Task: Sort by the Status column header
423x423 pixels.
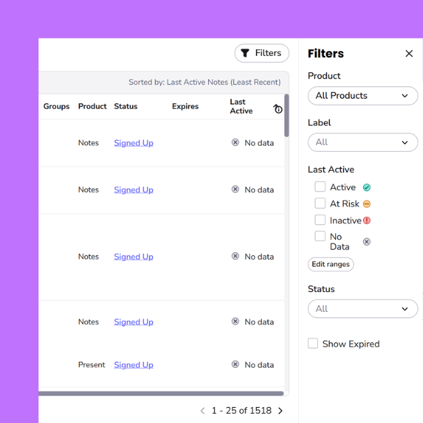Action: pos(126,106)
